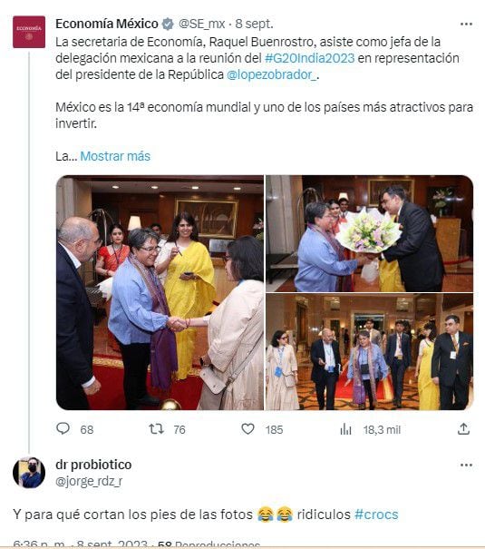Expand the tweet with Mostrar más
The height and width of the screenshot is (549, 485).
tap(115, 156)
